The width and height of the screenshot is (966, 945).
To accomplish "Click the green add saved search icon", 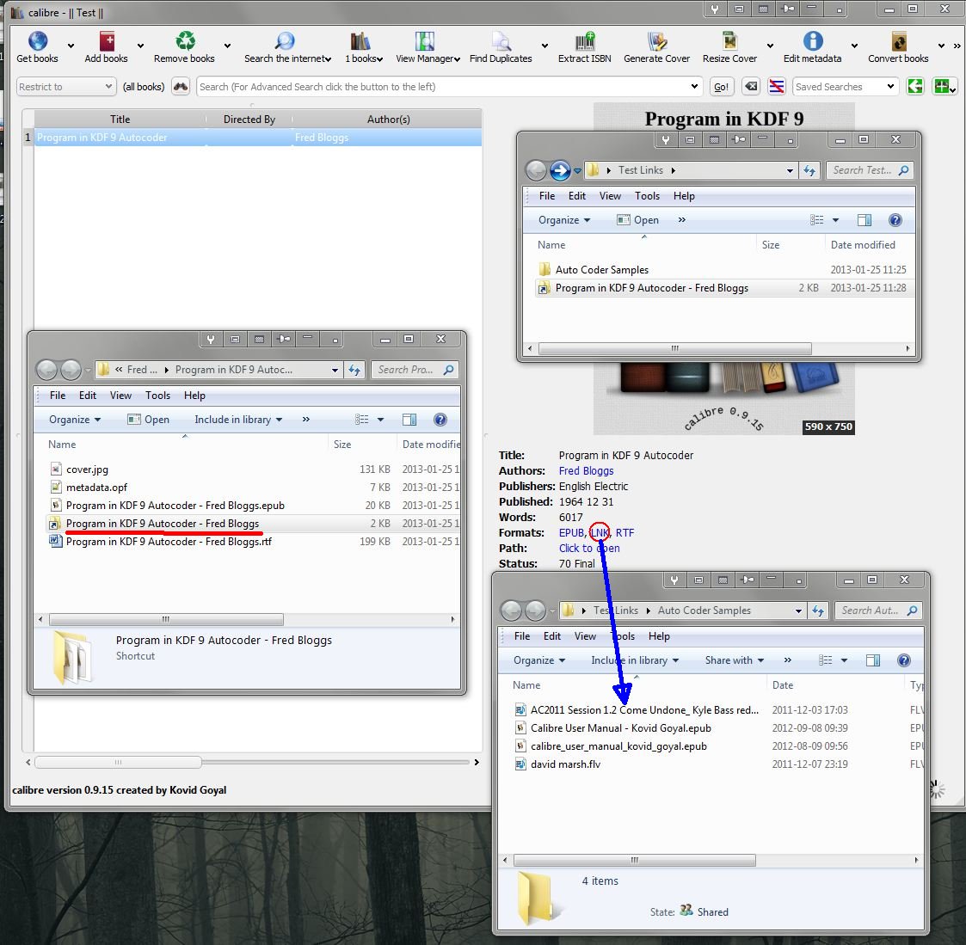I will [944, 87].
